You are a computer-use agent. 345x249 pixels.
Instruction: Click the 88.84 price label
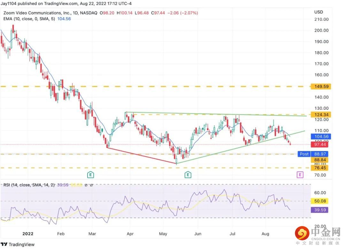point(320,160)
